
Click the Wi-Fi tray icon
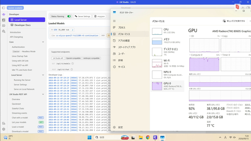click(231, 137)
